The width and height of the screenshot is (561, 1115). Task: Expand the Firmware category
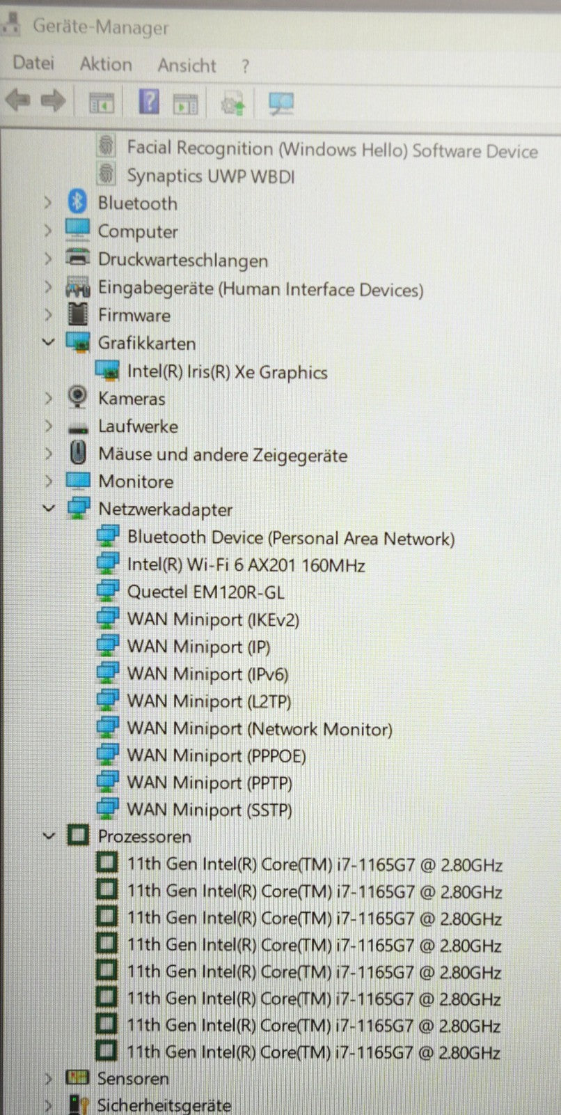[47, 314]
